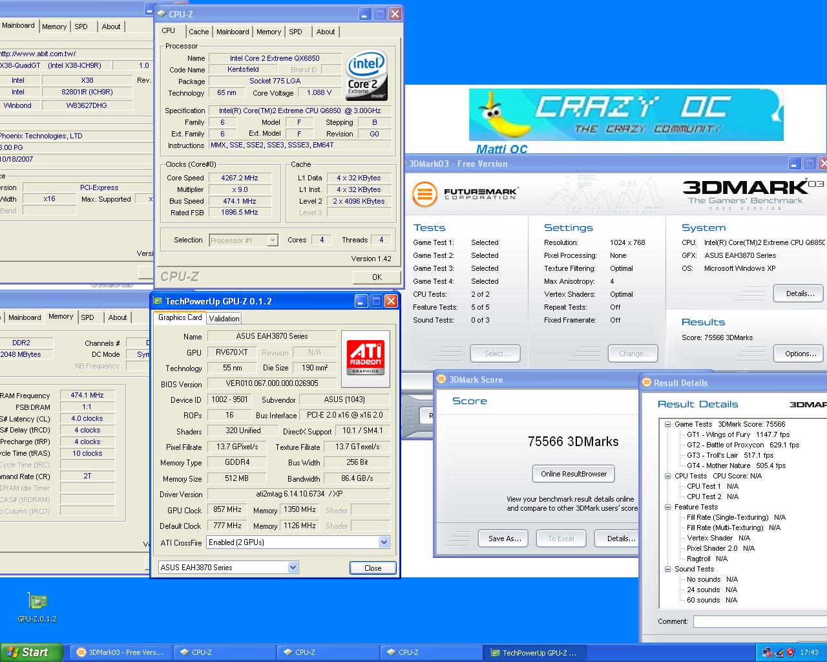Open the GPU-Z.0.1.2 desktop shortcut

click(37, 607)
